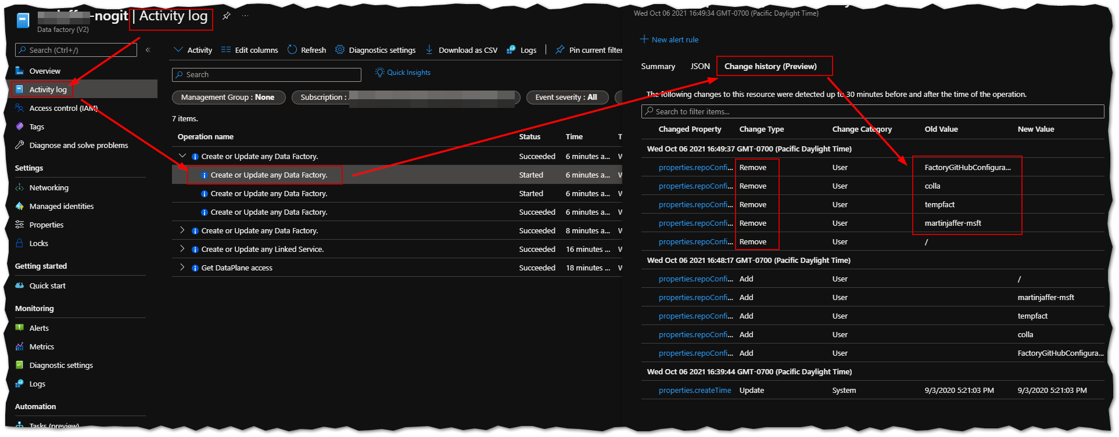
Task: Focus the Search to filter items field
Action: tap(873, 111)
